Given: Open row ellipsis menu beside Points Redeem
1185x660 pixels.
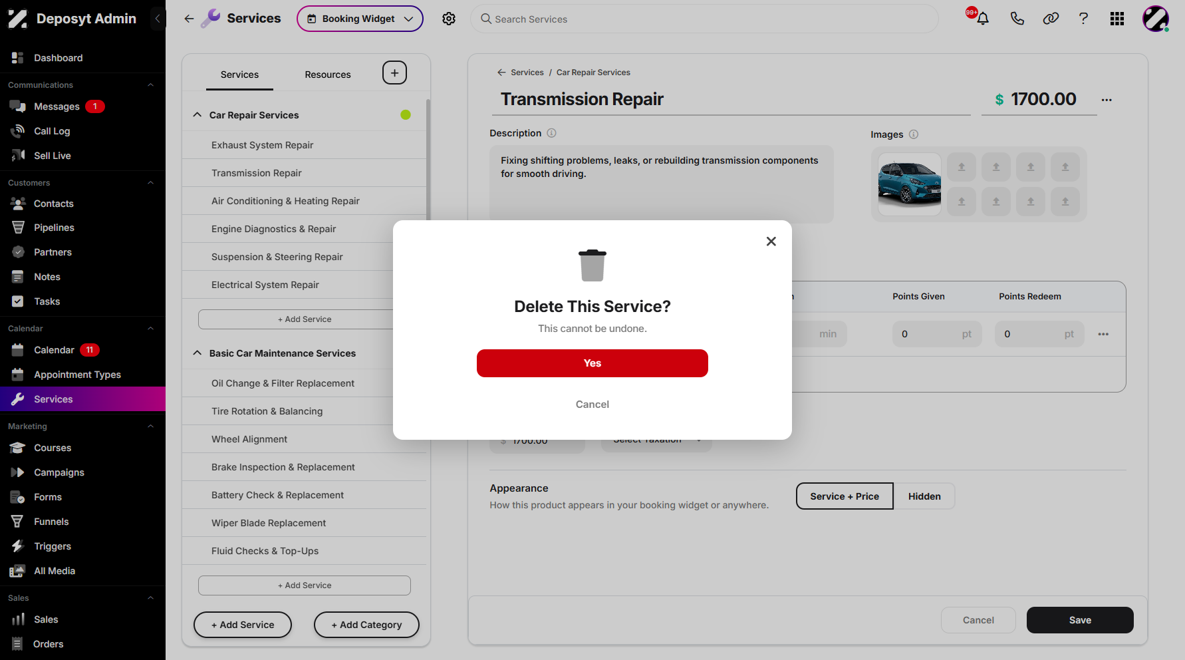Looking at the screenshot, I should (x=1103, y=334).
